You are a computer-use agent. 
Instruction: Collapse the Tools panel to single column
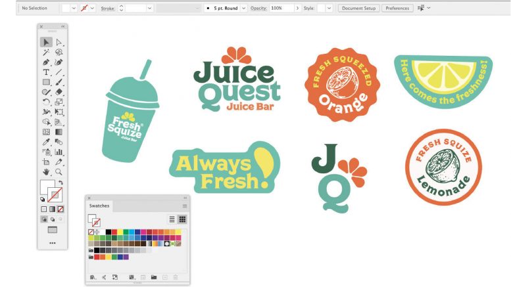[63, 26]
